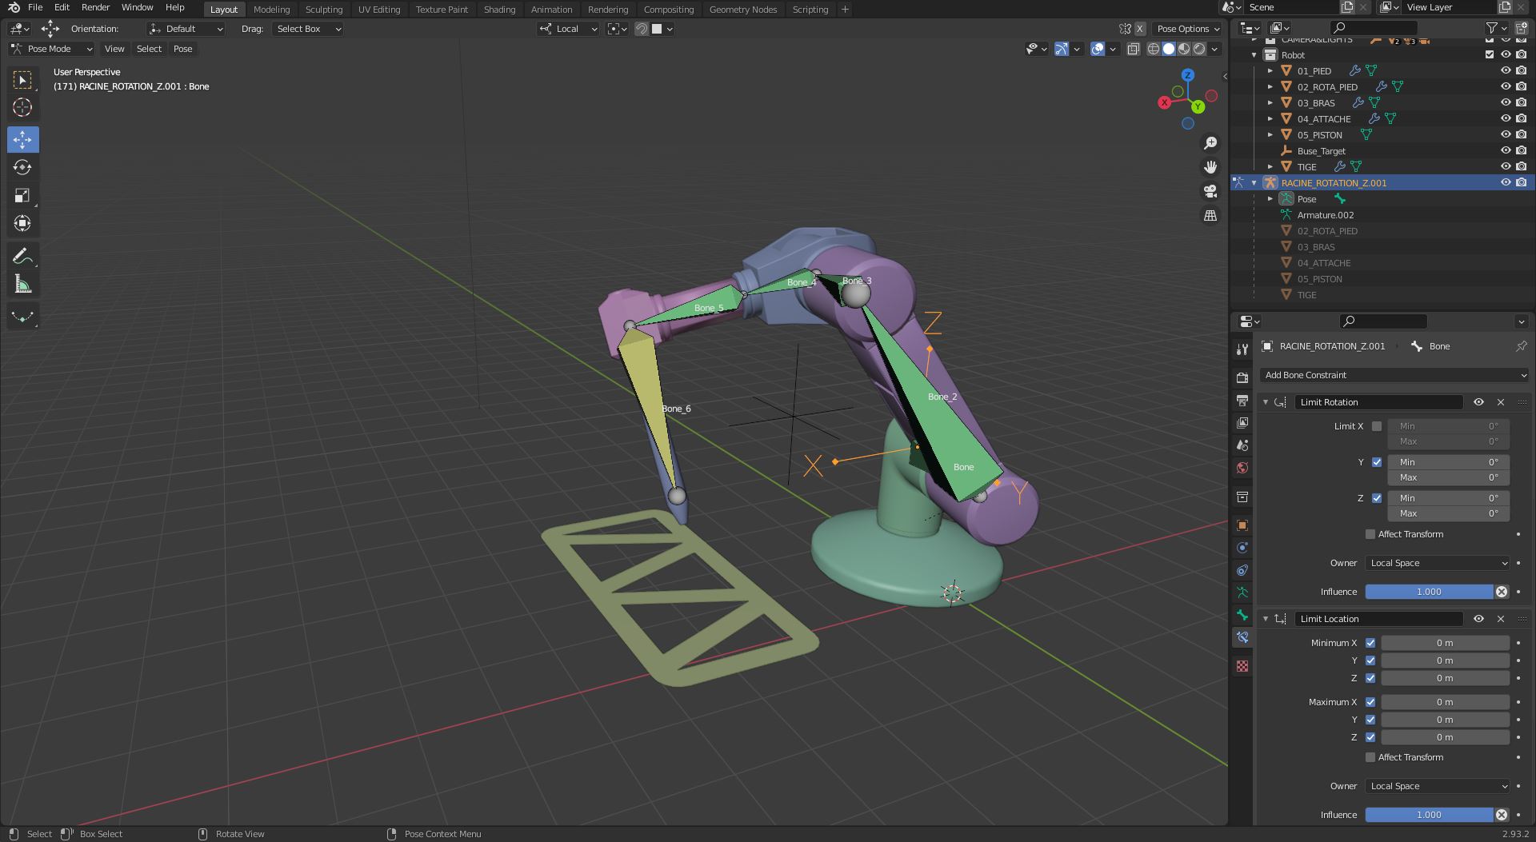Select the Transform tool
The image size is (1536, 842).
(x=22, y=223)
